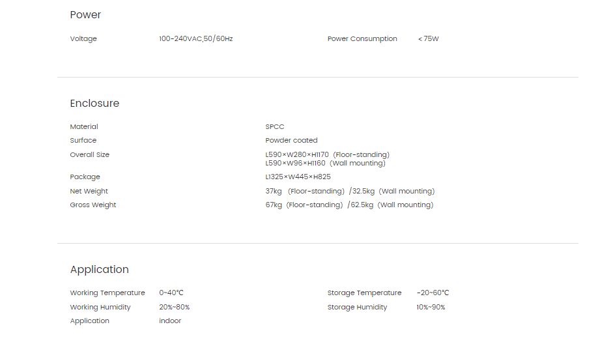Click the Enclosure section heading
The image size is (598, 344).
click(94, 104)
